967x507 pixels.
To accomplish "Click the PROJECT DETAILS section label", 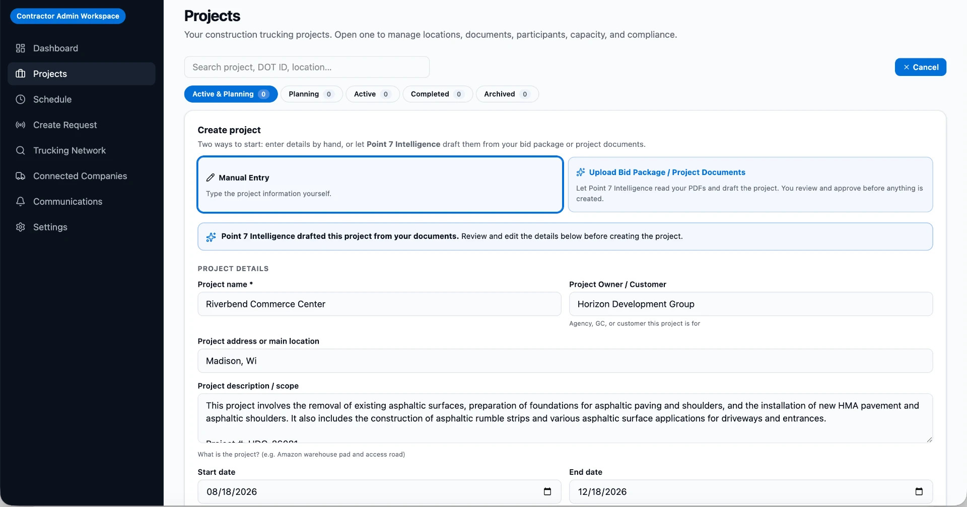I will coord(233,269).
